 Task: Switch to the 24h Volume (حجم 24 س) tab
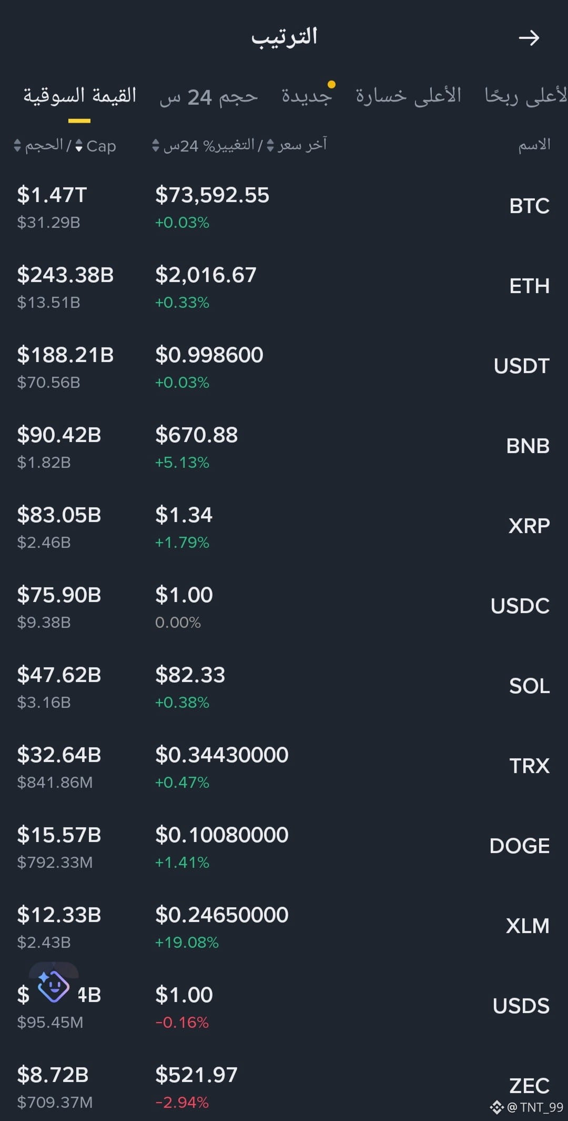[209, 97]
